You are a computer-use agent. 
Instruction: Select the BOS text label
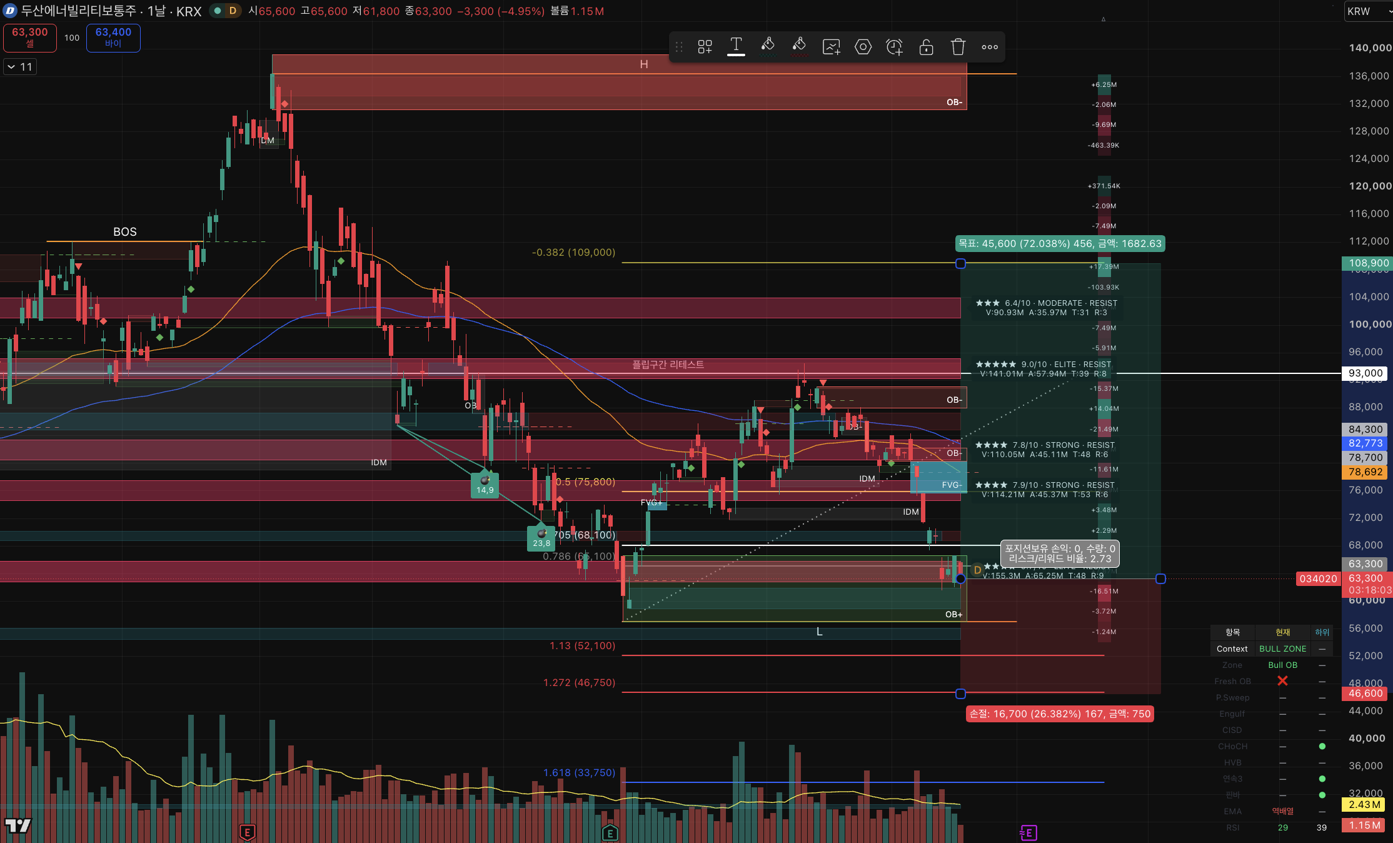click(x=125, y=232)
